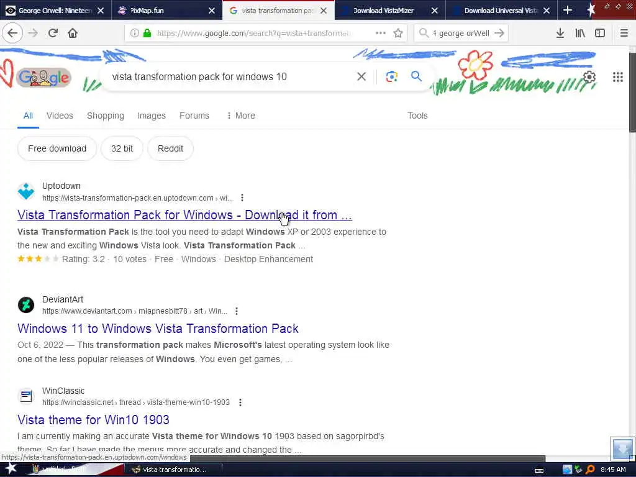
Task: Open Vista theme for Win10 1903 link
Action: tap(93, 420)
